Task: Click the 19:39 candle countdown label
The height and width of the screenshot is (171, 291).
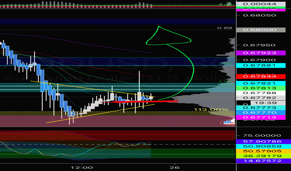Action: (268, 103)
